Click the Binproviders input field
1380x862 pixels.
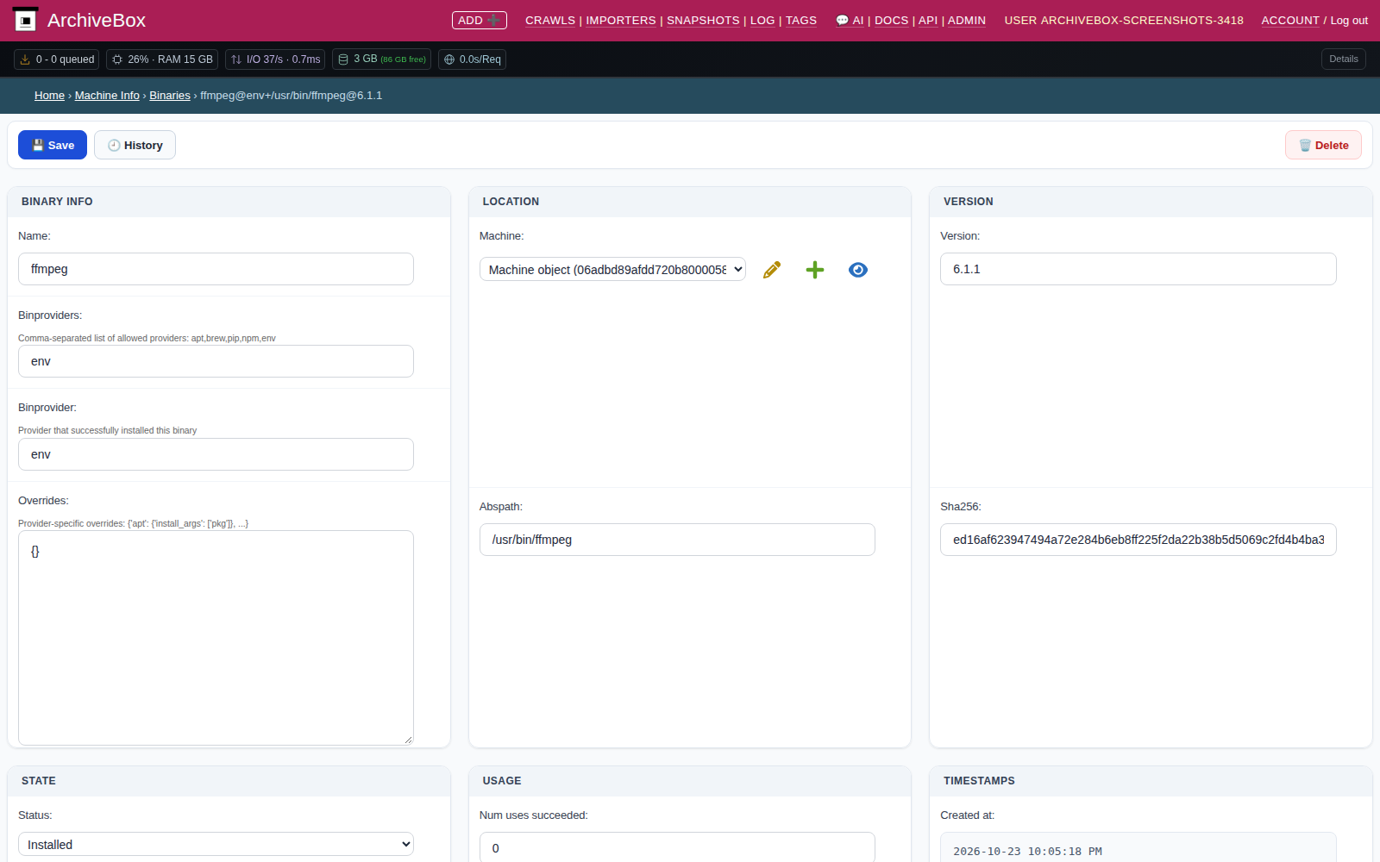[x=216, y=361]
